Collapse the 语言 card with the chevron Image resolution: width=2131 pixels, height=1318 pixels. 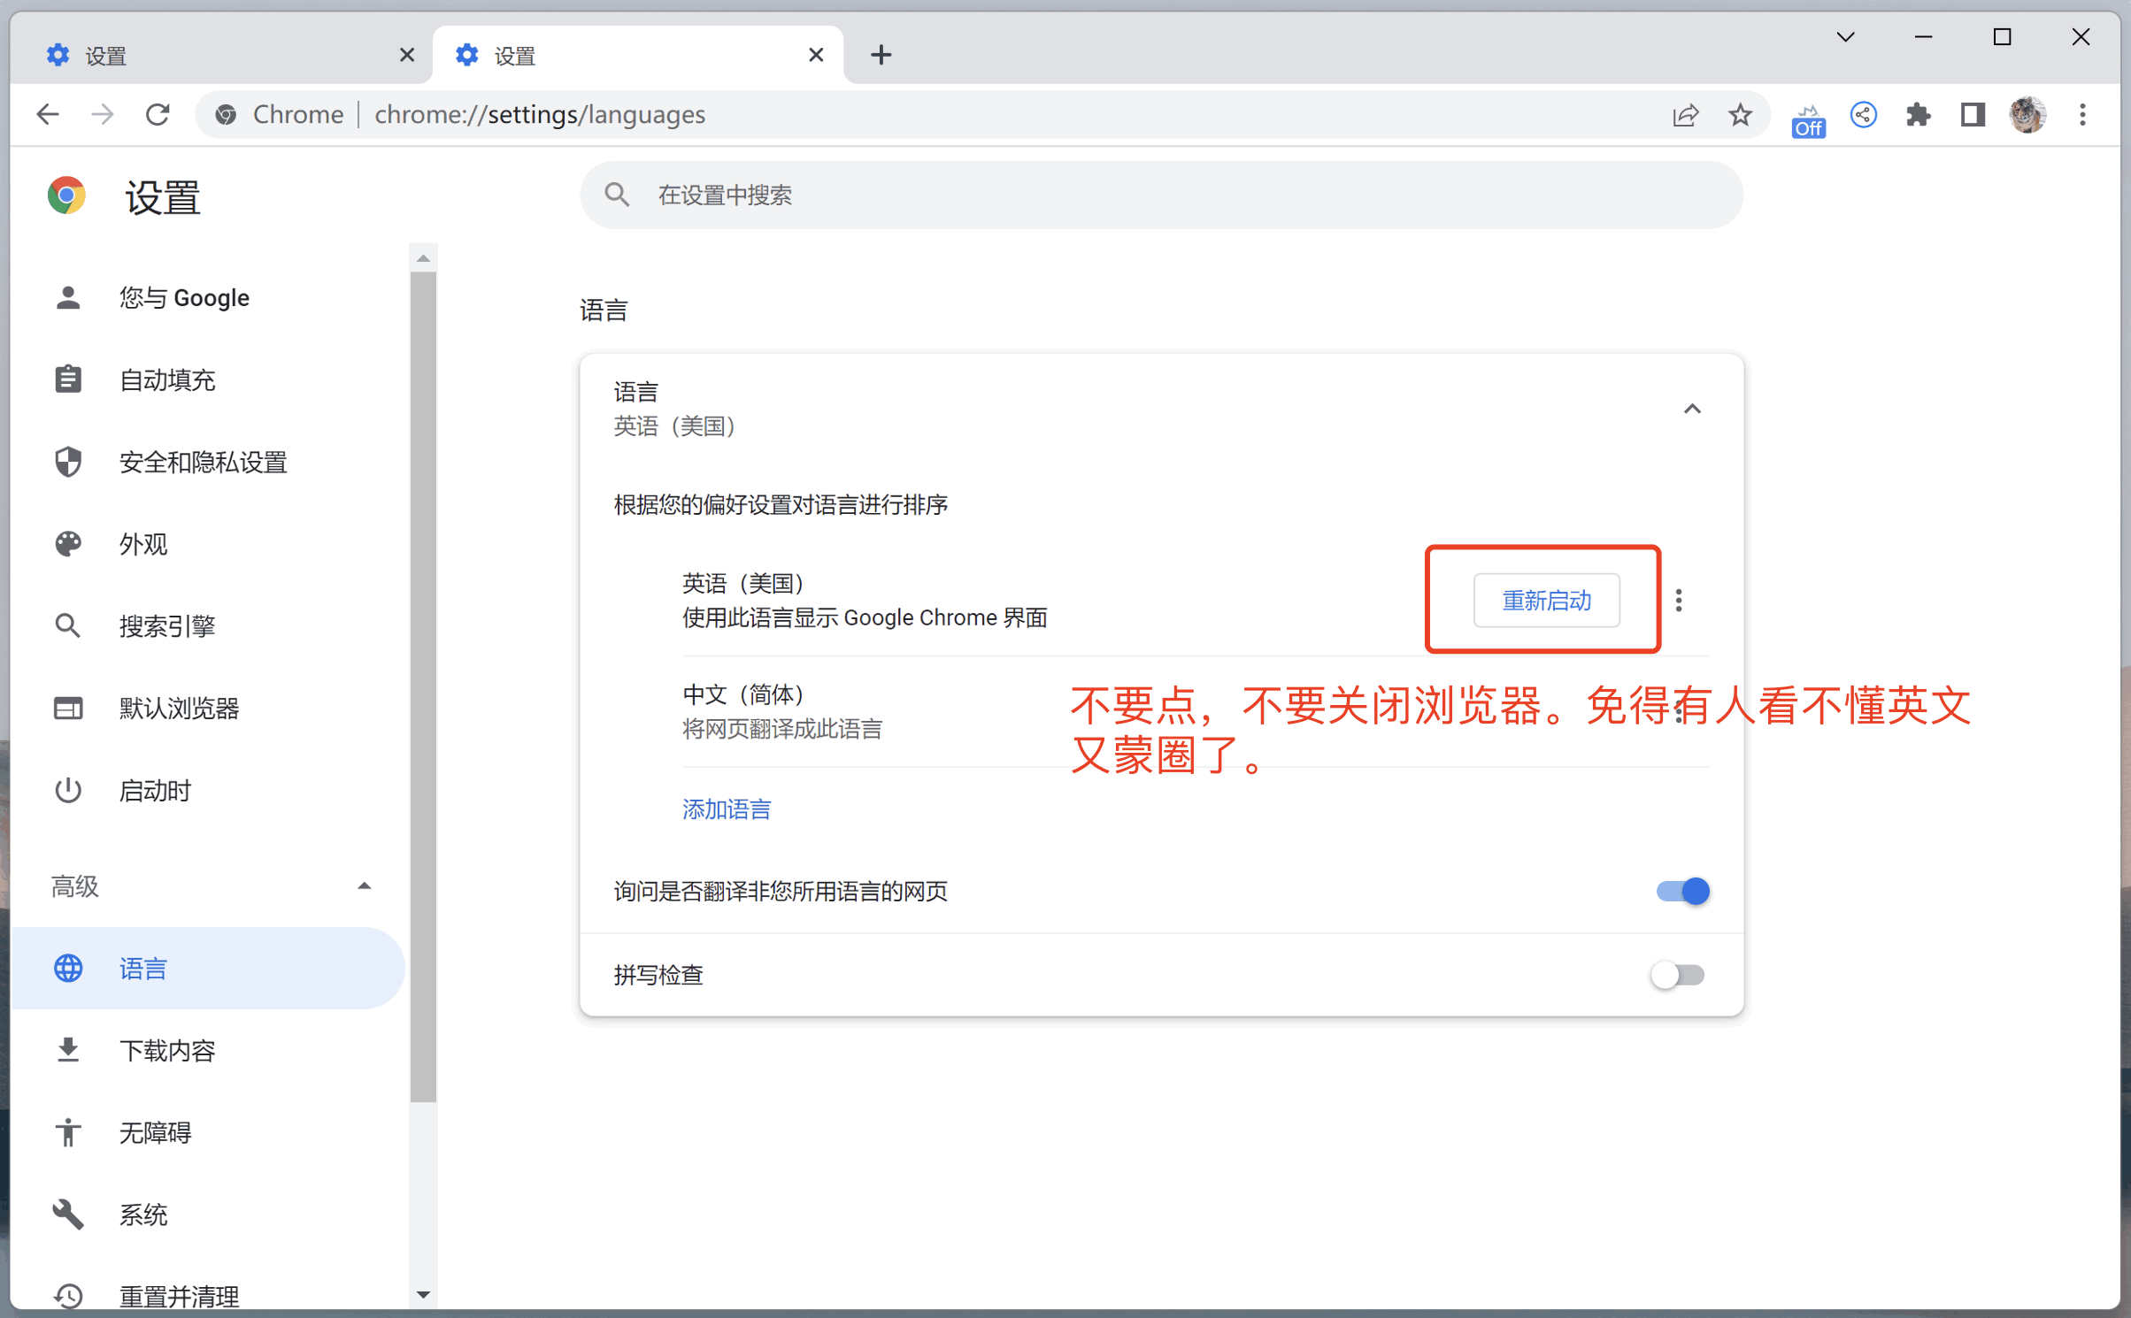point(1691,409)
